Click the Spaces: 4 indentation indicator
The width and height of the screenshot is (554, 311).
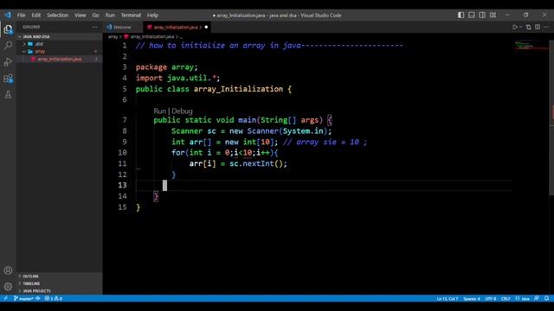[x=472, y=298]
